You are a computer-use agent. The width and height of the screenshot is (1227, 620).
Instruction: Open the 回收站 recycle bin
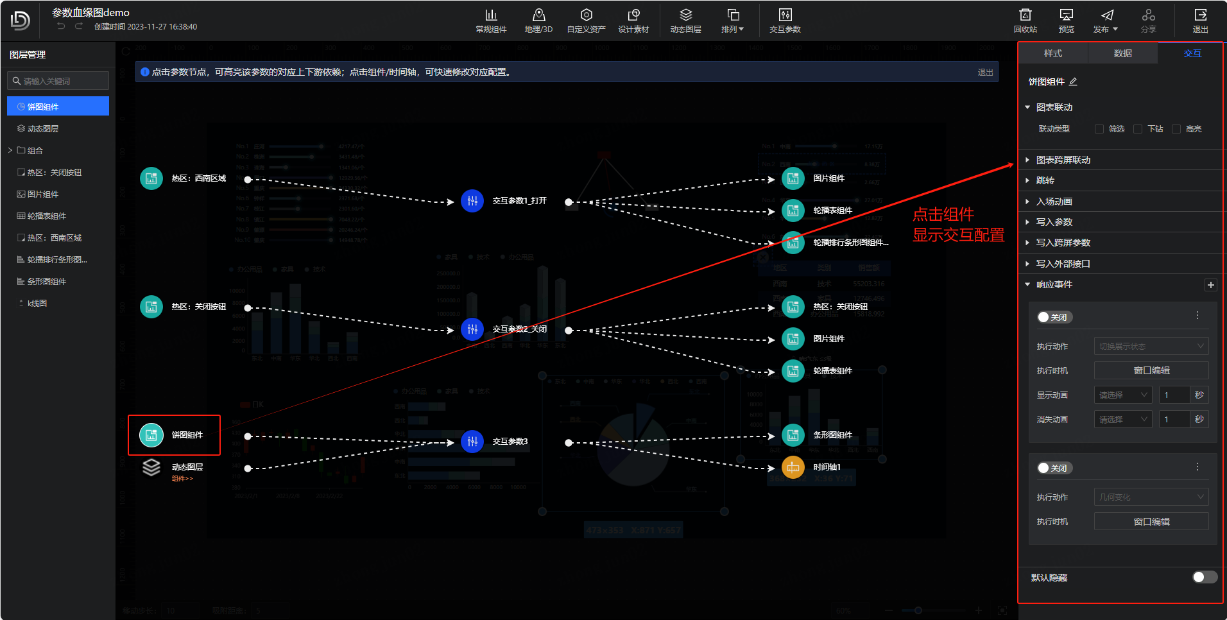click(1025, 15)
